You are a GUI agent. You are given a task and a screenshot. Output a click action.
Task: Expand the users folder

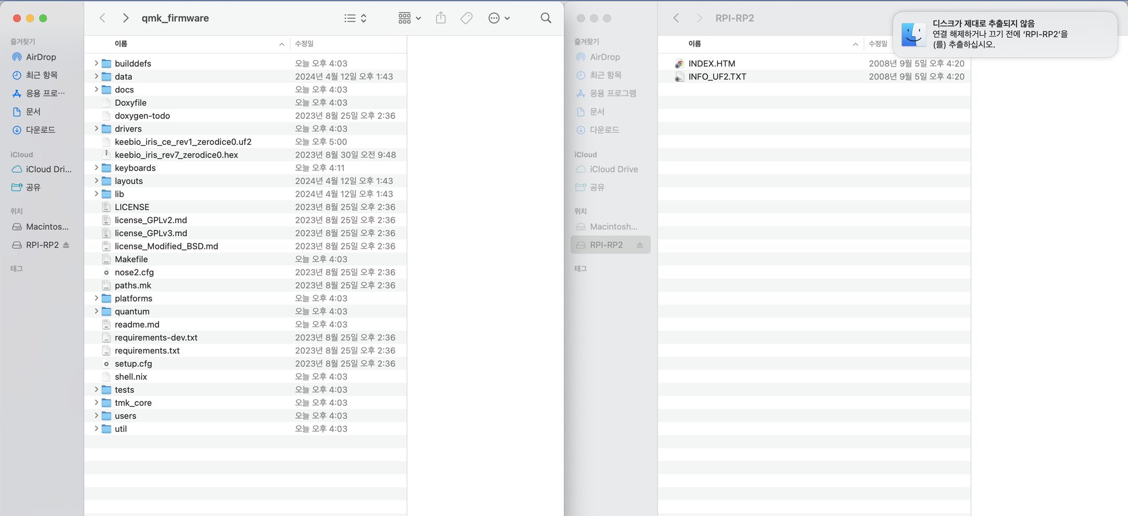click(x=96, y=416)
